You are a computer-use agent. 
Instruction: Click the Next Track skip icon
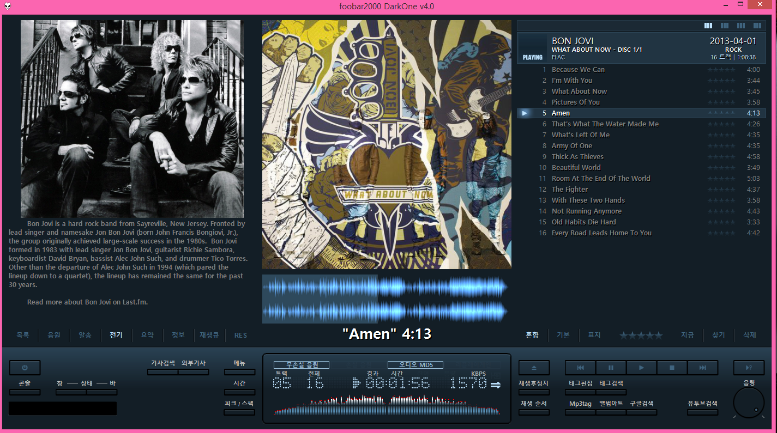point(703,368)
